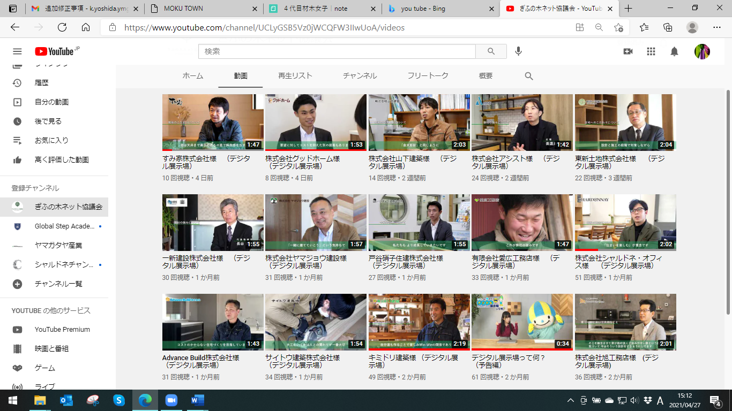The width and height of the screenshot is (732, 411).
Task: Click the channel search magnifier icon
Action: pos(529,76)
